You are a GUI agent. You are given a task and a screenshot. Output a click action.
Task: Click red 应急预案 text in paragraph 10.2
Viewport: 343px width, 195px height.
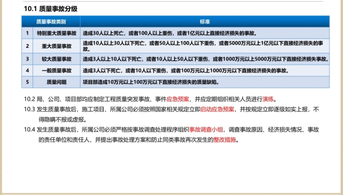point(178,99)
